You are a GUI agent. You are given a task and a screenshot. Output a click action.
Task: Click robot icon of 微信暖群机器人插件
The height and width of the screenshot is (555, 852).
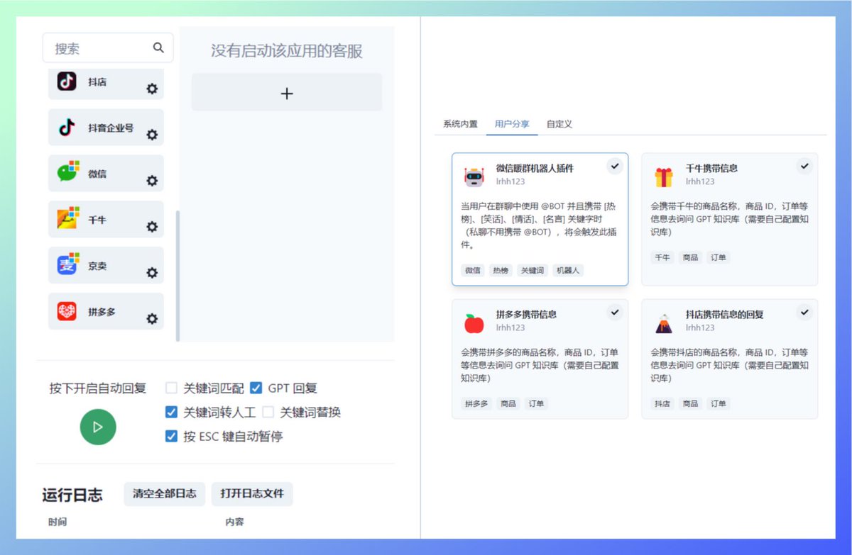click(x=474, y=176)
